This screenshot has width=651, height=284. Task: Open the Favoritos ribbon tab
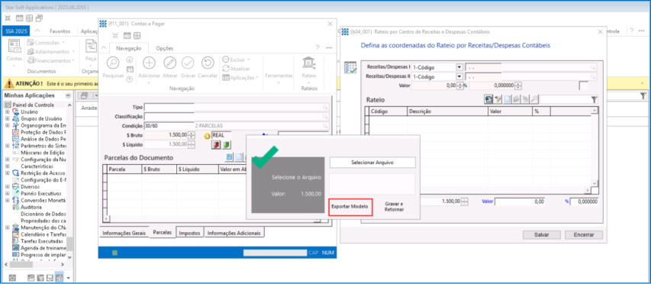coord(60,31)
